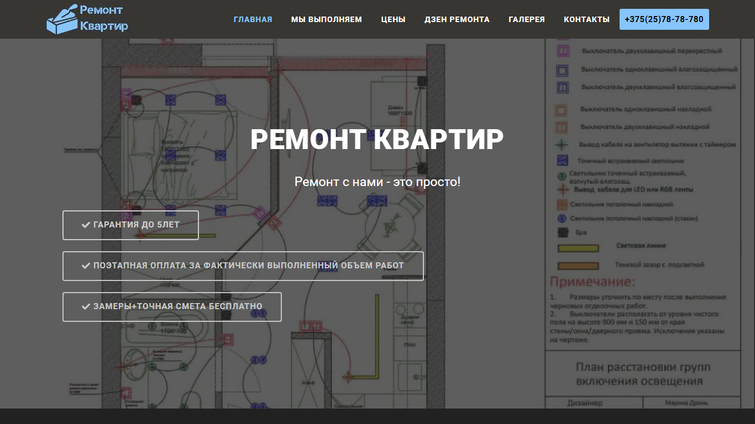The height and width of the screenshot is (424, 755).
Task: Click the text 'Ремонт с нами - это просто!'
Action: [377, 182]
